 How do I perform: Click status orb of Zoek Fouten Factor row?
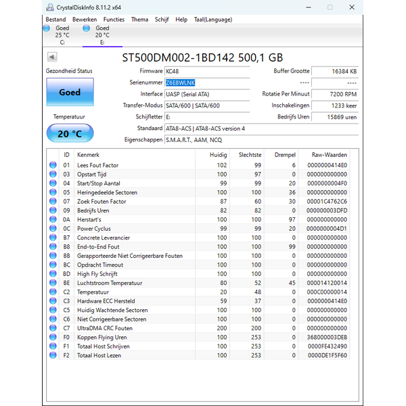[53, 201]
